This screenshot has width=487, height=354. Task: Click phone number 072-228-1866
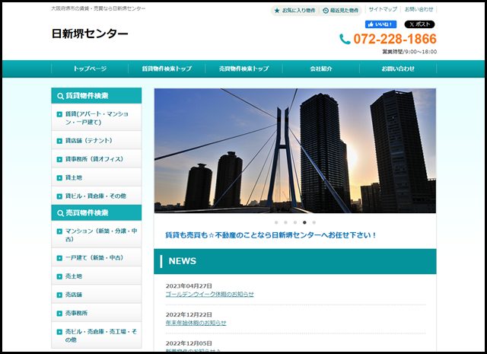coord(395,39)
